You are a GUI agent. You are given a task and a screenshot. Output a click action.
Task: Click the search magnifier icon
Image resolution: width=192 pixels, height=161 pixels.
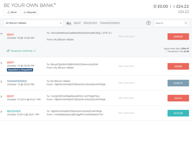click(186, 23)
